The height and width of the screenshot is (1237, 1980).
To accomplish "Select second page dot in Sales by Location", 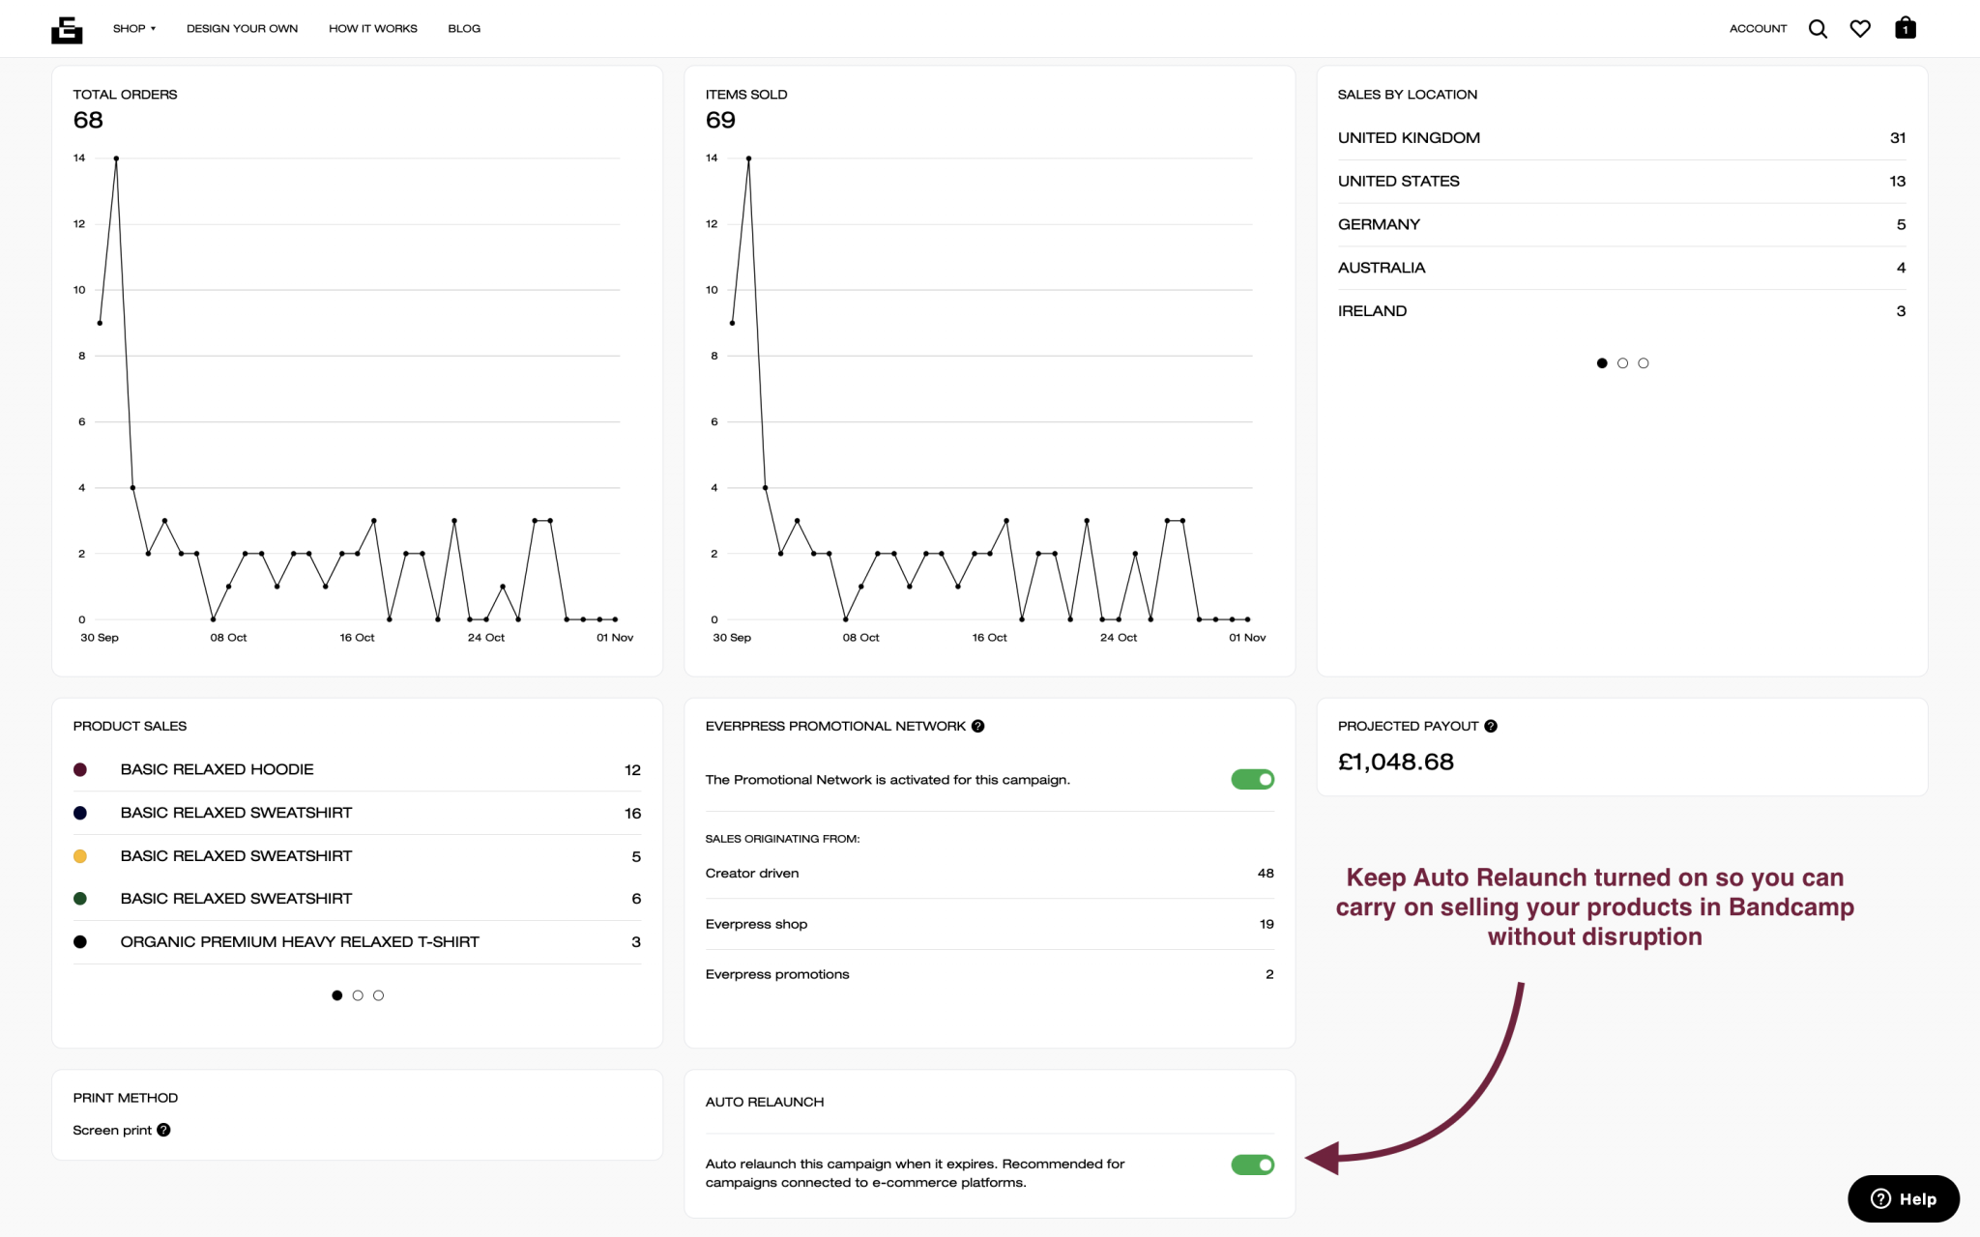I will (1622, 363).
